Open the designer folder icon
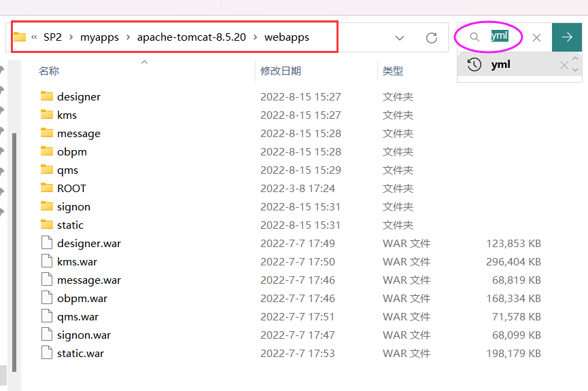Viewport: 588px width, 391px height. (47, 96)
